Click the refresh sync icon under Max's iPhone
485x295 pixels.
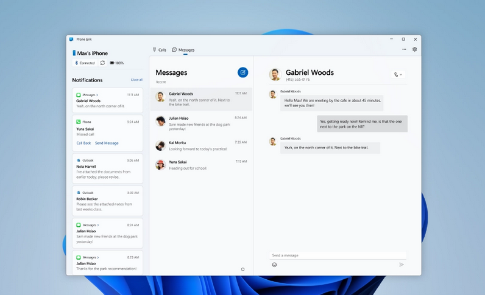coord(102,63)
